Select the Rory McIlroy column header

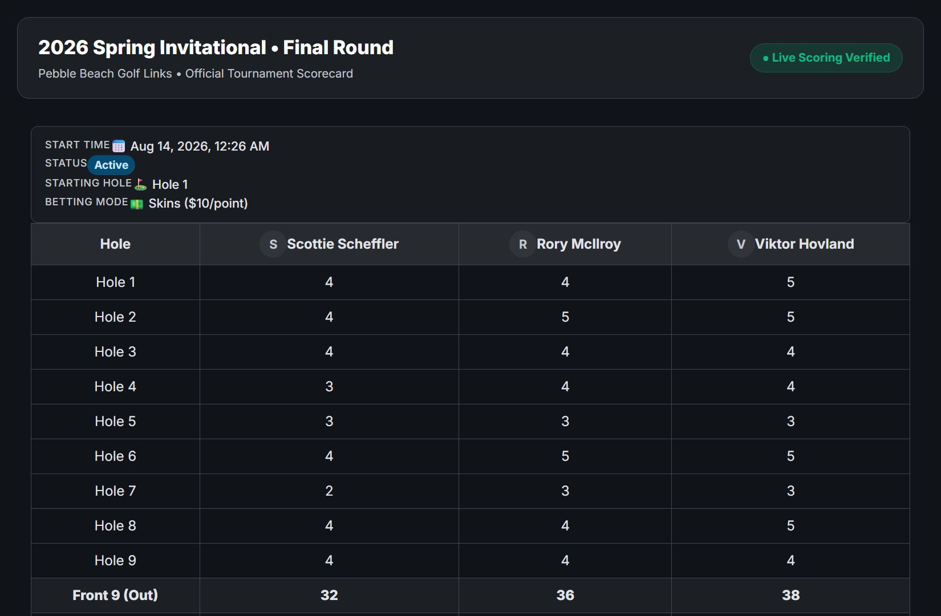point(565,244)
